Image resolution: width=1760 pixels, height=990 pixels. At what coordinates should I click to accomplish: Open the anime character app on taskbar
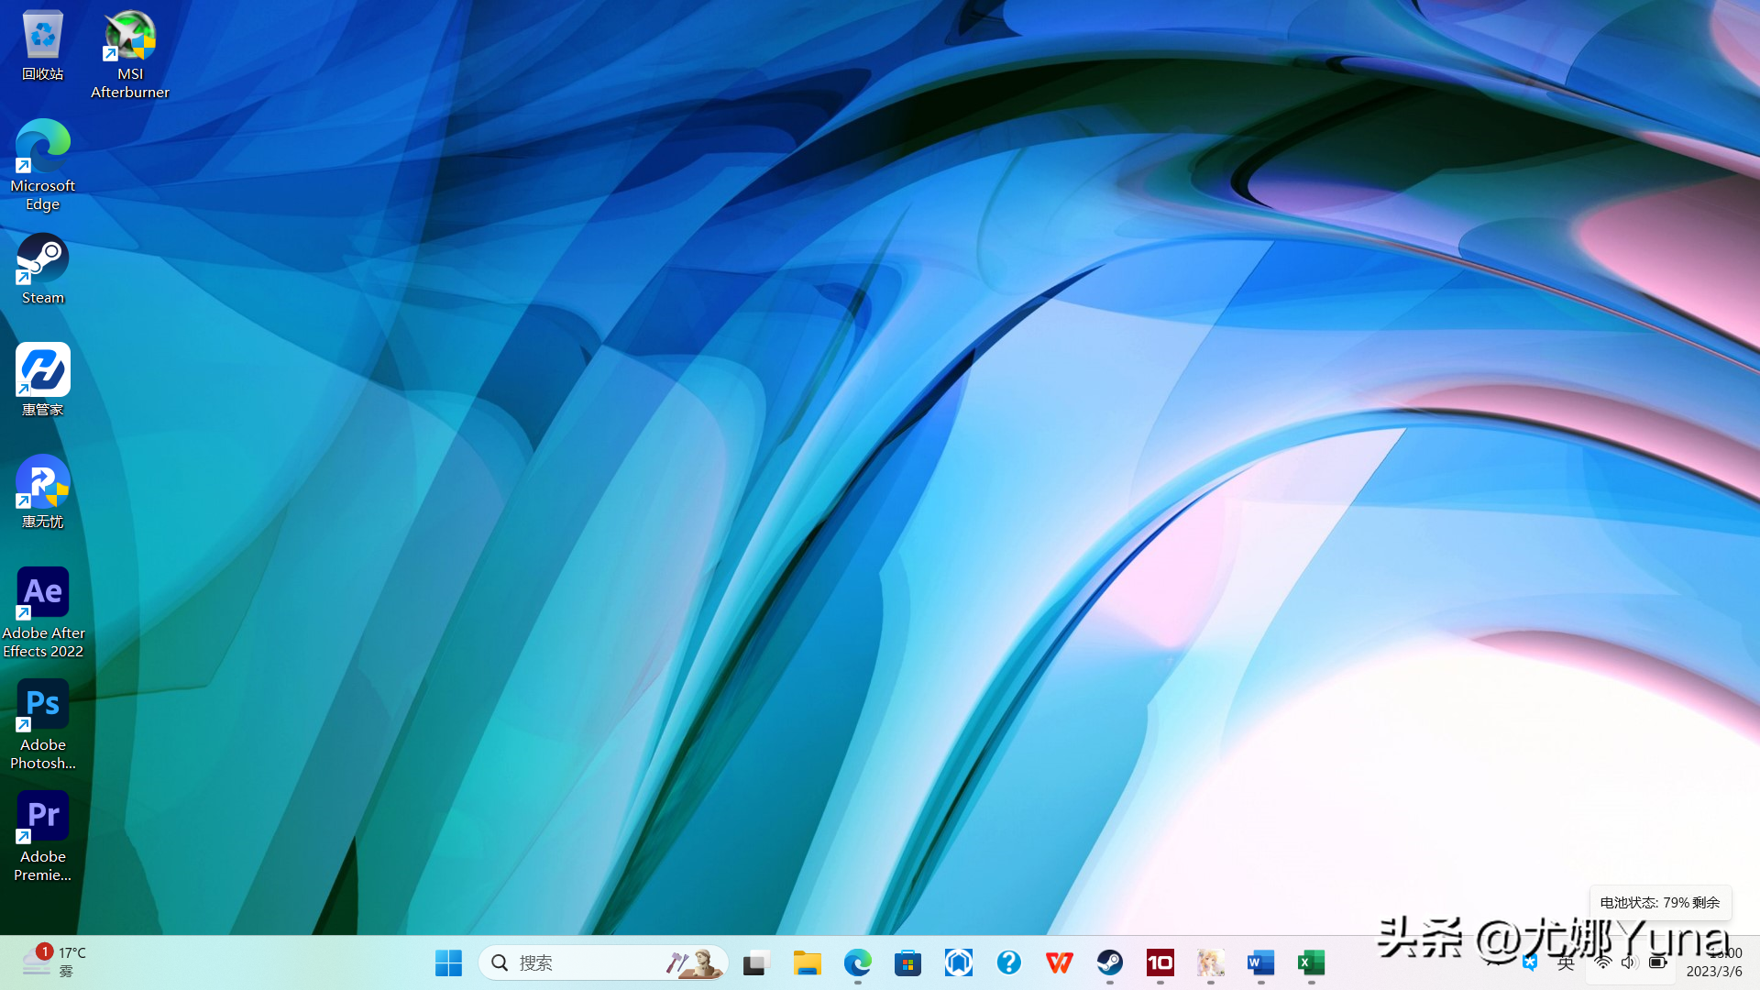[1210, 962]
